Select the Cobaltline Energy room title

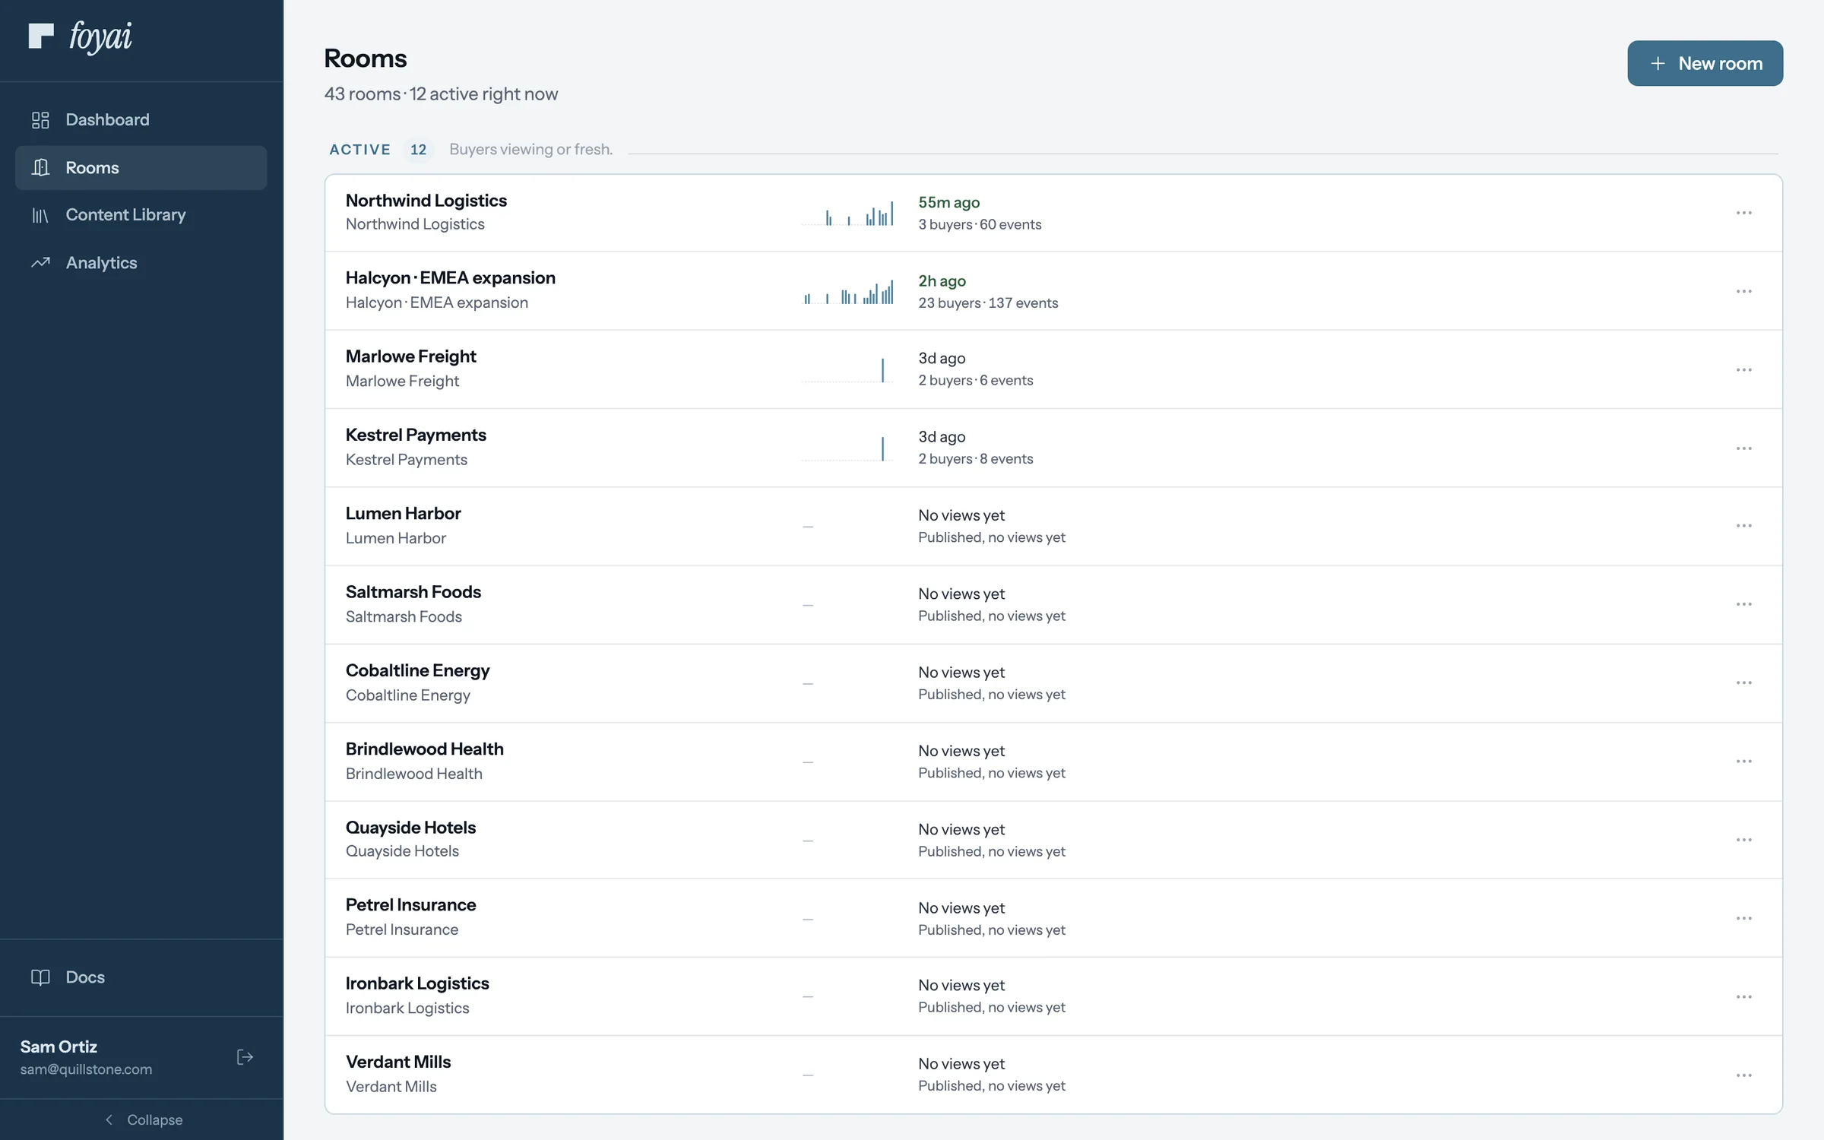click(417, 670)
